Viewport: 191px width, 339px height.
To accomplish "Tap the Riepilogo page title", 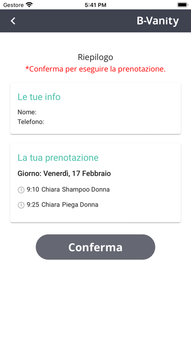I will tap(95, 57).
